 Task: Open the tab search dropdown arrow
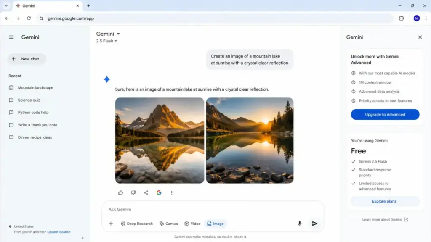pos(6,6)
